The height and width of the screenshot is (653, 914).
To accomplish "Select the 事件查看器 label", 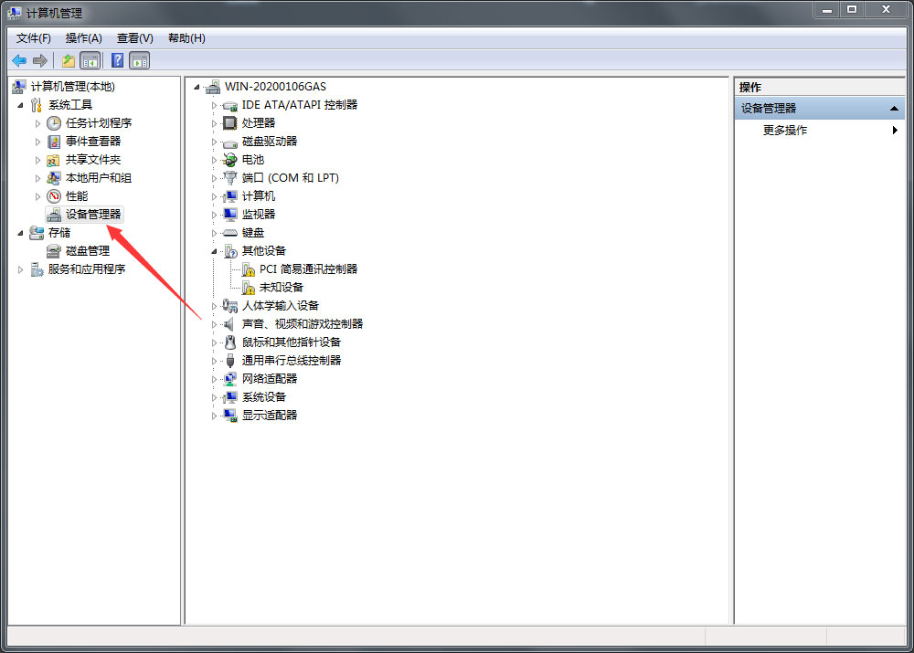I will (93, 142).
